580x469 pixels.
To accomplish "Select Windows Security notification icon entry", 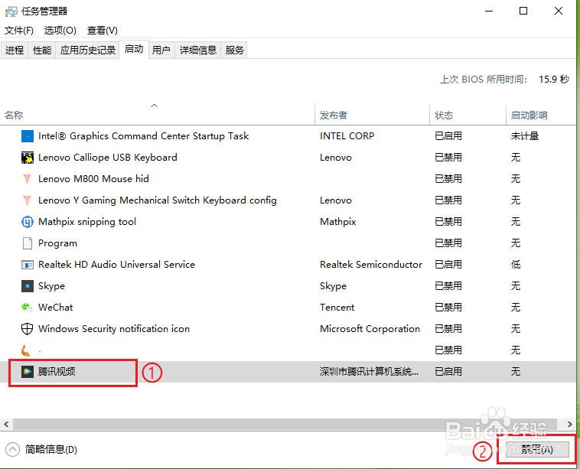I will 114,329.
